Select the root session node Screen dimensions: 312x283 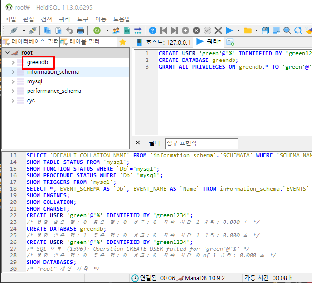(27, 53)
